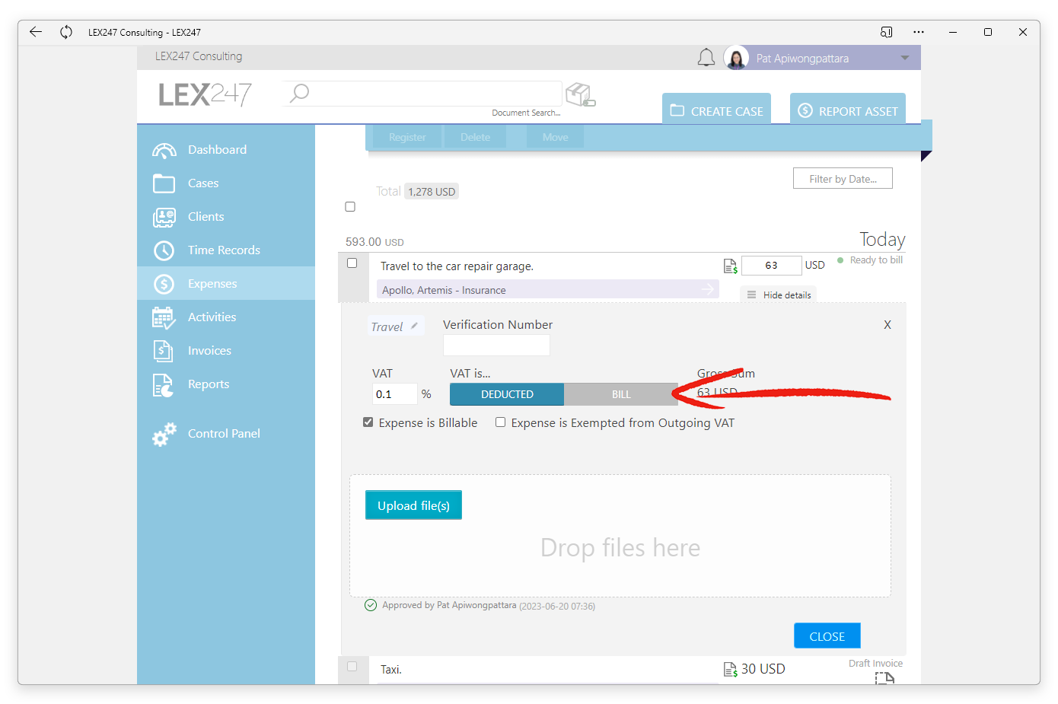
Task: Click the blue CLOSE button
Action: click(x=827, y=636)
